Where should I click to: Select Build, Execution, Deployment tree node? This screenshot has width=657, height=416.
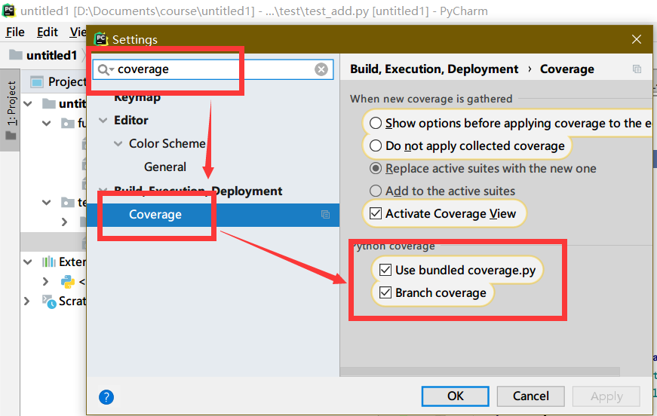point(198,191)
